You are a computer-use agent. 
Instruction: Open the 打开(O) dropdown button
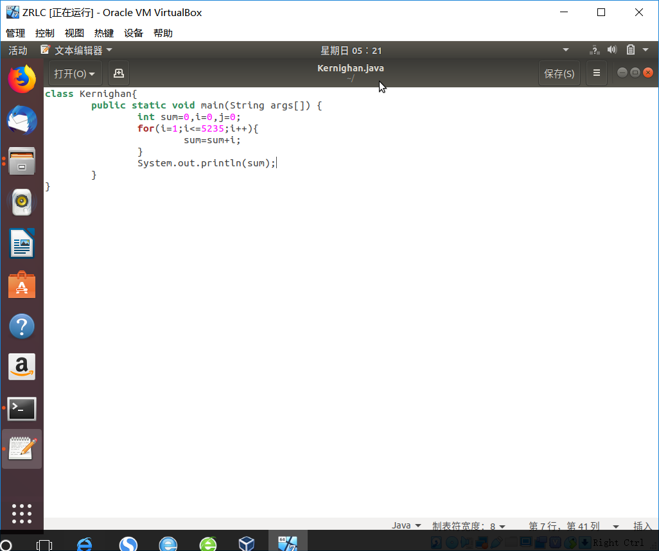(x=75, y=74)
